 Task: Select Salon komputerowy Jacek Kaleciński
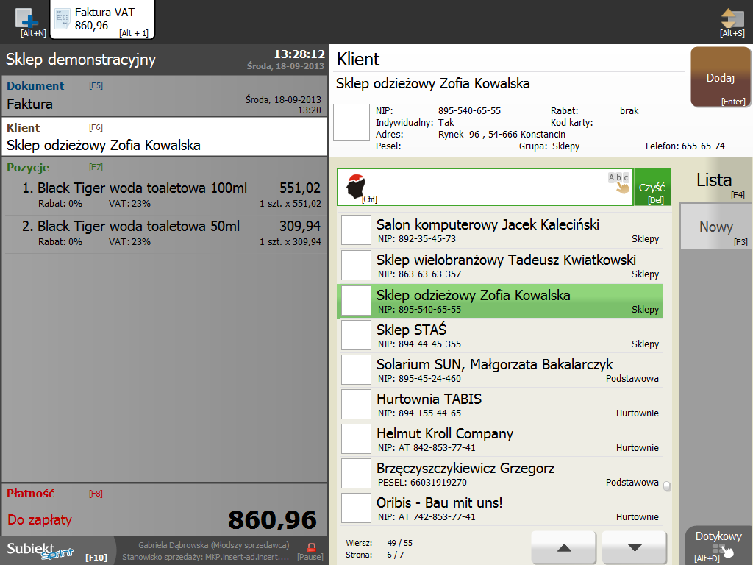[500, 230]
